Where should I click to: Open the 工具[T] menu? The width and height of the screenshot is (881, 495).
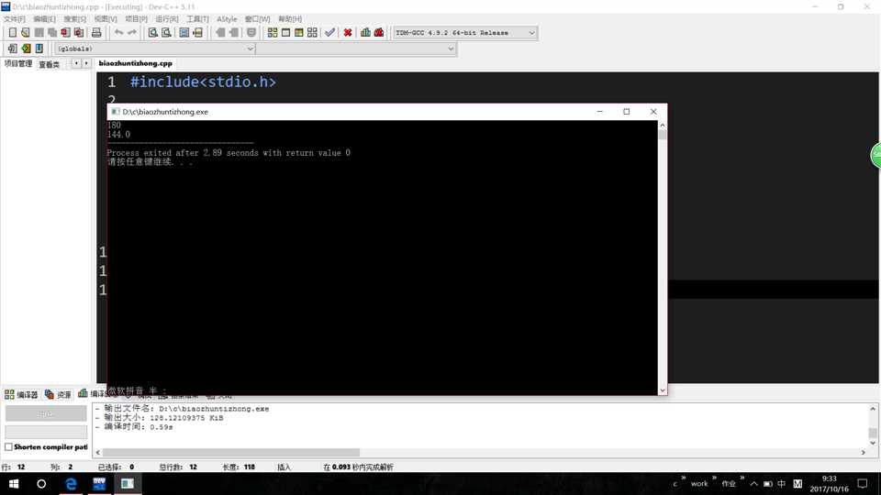click(197, 19)
